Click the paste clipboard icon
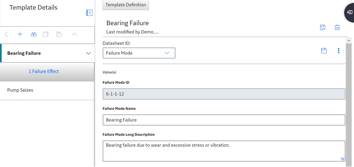Viewport: 354px width, 167px height. click(x=59, y=34)
